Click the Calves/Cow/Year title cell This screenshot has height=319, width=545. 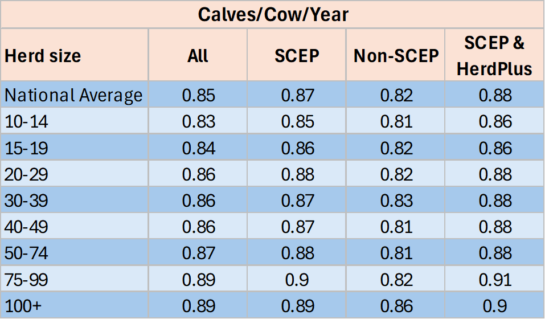tap(273, 14)
